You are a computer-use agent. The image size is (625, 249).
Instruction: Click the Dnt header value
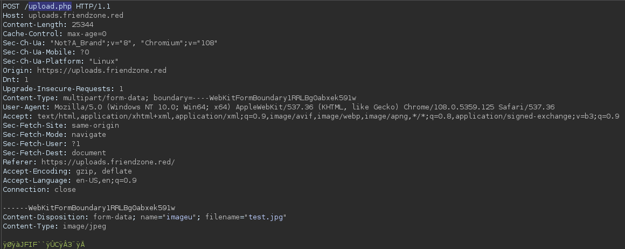tap(26, 80)
